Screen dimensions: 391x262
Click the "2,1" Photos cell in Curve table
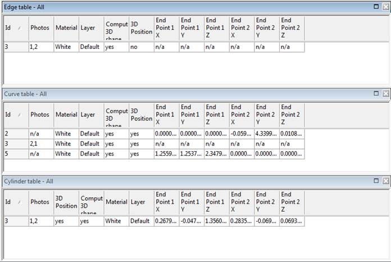click(41, 144)
